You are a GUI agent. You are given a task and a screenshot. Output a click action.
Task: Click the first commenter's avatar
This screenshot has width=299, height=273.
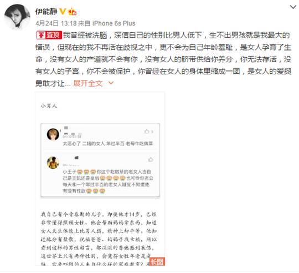(x=53, y=134)
